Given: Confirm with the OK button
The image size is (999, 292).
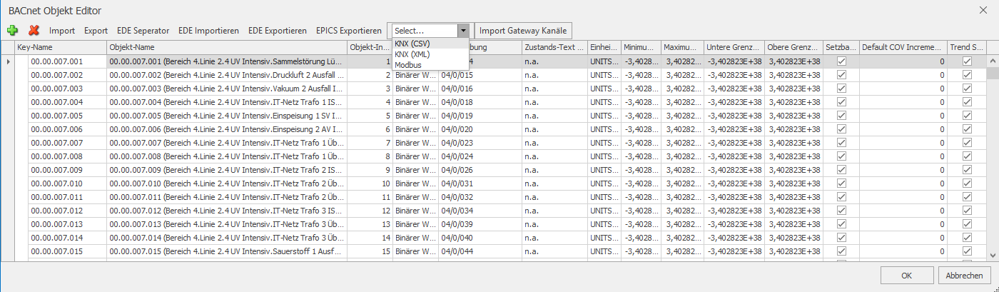Looking at the screenshot, I should pos(906,276).
